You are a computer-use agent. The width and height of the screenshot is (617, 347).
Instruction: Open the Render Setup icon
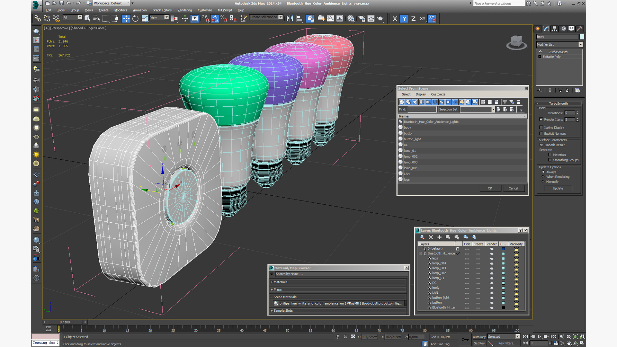pyautogui.click(x=362, y=18)
